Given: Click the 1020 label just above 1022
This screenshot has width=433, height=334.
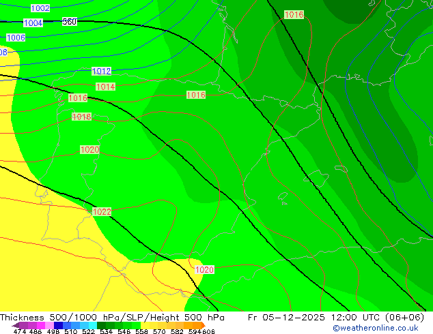Looking at the screenshot, I should click(89, 150).
